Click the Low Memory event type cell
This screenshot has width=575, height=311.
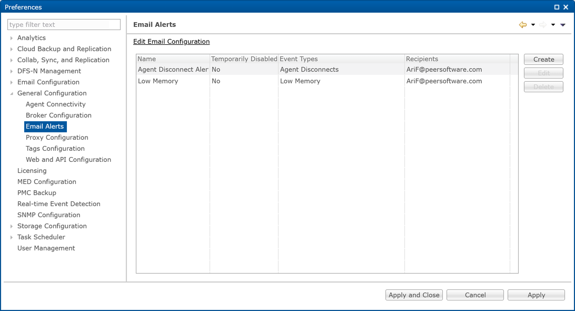(300, 81)
